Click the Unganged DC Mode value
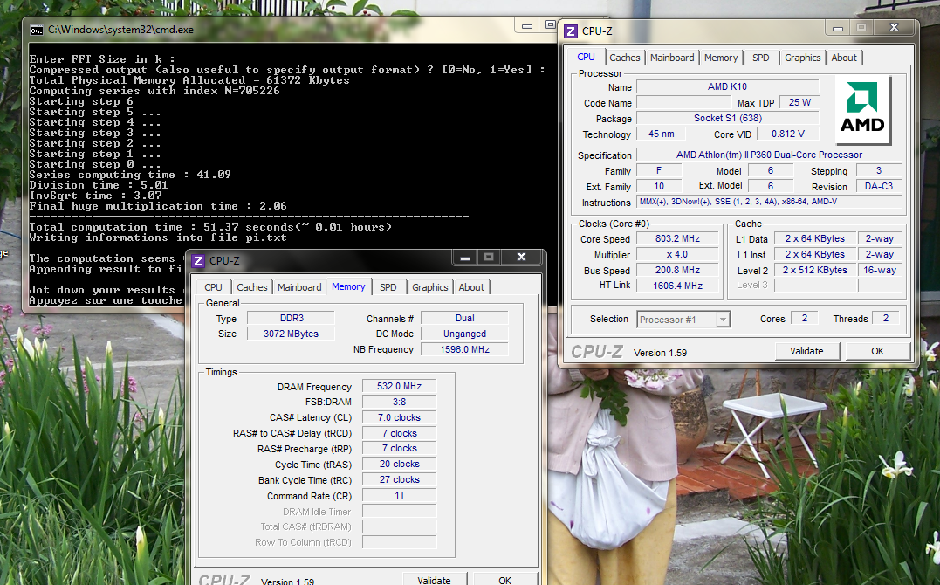 [x=464, y=334]
